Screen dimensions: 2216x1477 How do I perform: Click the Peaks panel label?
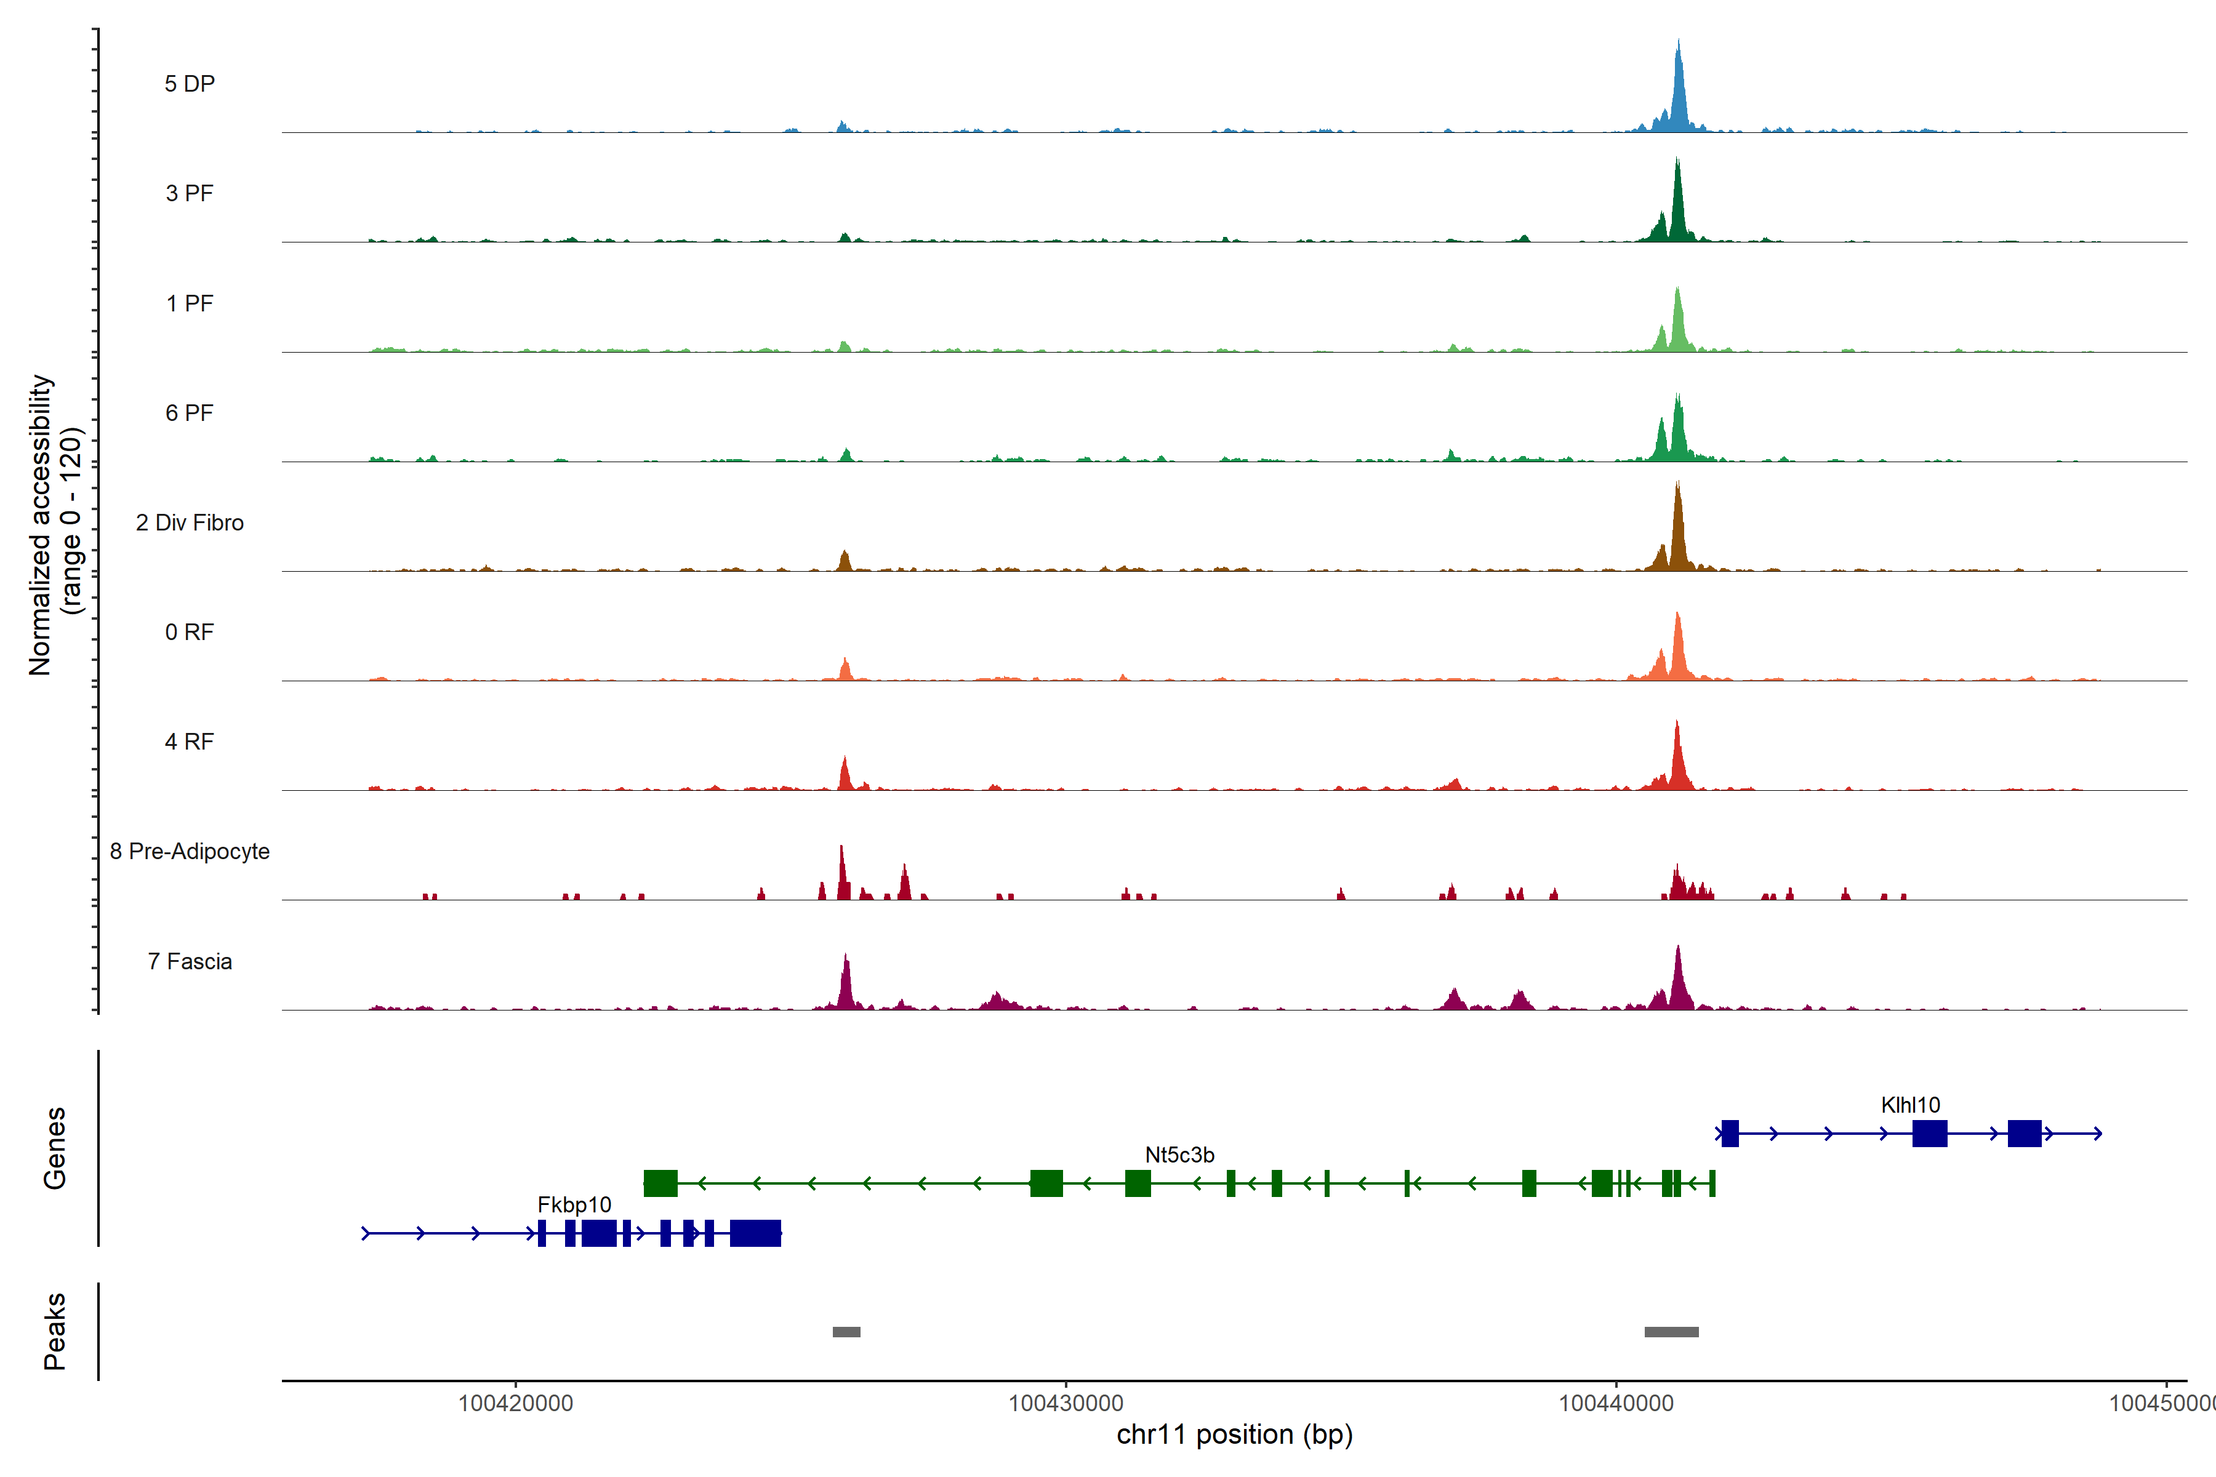click(x=55, y=1331)
